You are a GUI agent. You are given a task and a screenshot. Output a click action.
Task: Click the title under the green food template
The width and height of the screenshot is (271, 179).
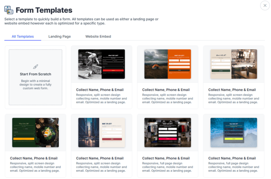[34, 158]
